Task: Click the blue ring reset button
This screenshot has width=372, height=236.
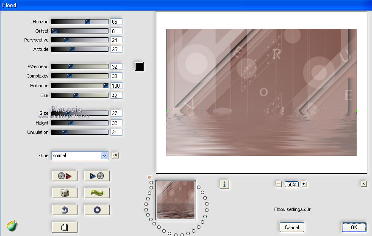Action: click(x=97, y=210)
